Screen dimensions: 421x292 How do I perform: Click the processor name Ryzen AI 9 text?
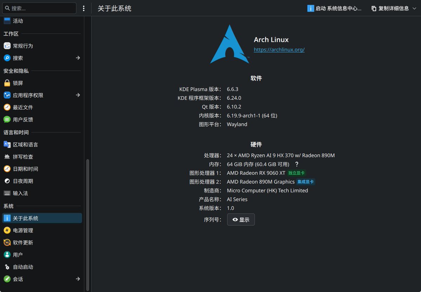281,155
